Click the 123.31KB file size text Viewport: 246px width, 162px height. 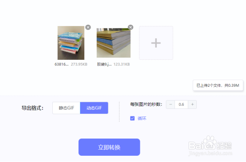122,64
